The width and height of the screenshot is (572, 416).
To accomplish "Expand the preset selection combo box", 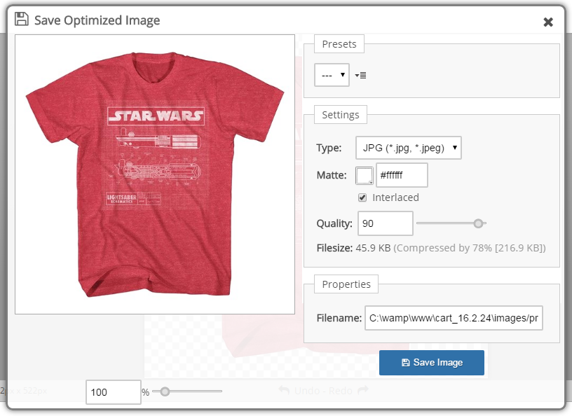I will [x=331, y=75].
